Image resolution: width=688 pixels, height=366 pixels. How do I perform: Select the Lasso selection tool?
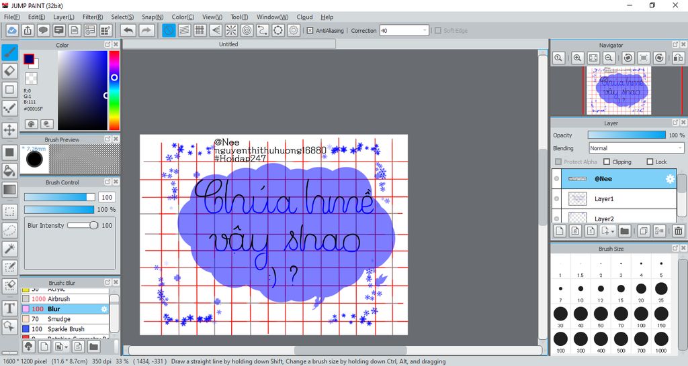9,231
